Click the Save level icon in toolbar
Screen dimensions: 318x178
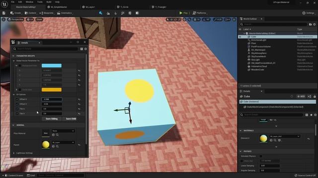(x=4, y=13)
